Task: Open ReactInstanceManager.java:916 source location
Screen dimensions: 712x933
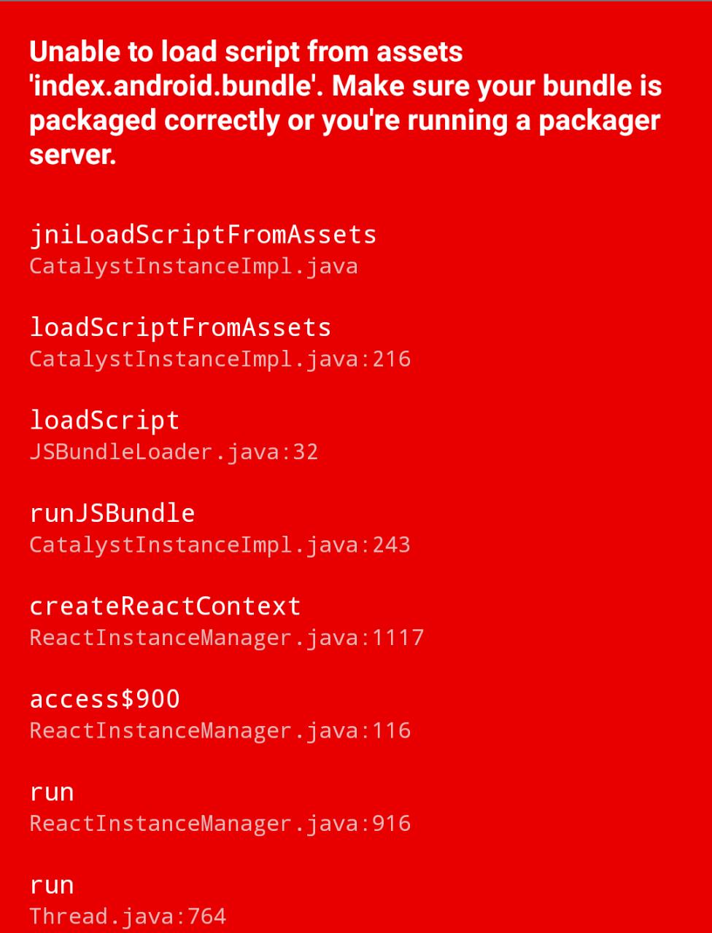Action: (x=220, y=824)
